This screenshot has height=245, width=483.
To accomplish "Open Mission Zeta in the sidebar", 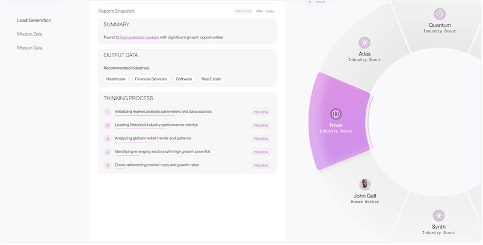I will pos(29,34).
